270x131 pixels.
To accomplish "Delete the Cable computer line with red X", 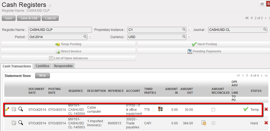I will click(266, 109).
